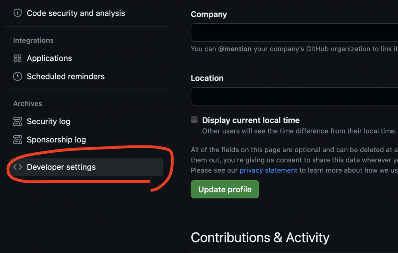Image resolution: width=398 pixels, height=253 pixels.
Task: Click the Applications grid icon
Action: (17, 58)
